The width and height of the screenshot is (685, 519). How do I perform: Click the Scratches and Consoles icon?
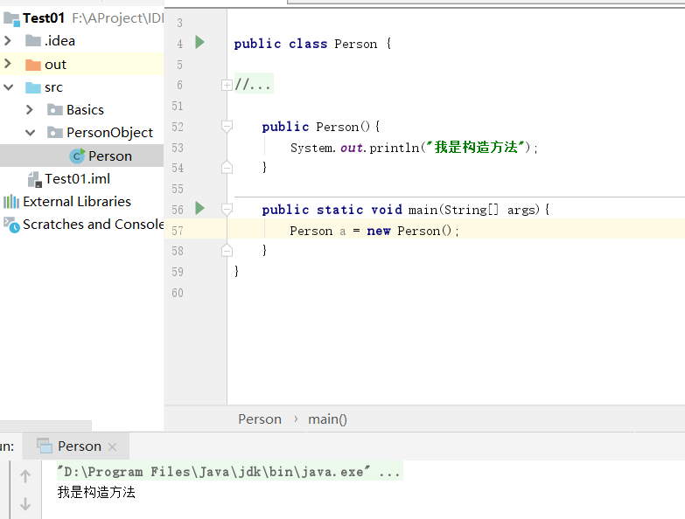click(x=11, y=225)
